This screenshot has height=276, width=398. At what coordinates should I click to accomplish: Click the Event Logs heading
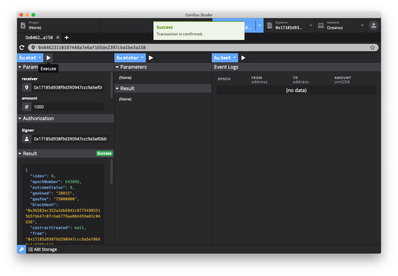[x=226, y=67]
